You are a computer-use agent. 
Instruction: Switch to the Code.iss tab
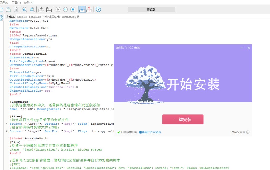click(22, 17)
